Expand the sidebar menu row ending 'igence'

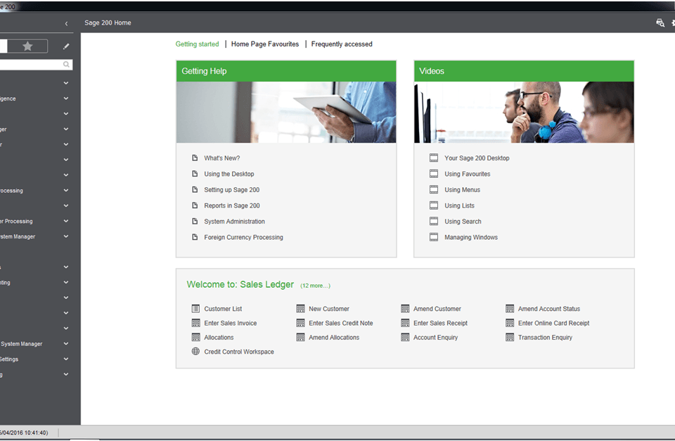click(66, 98)
